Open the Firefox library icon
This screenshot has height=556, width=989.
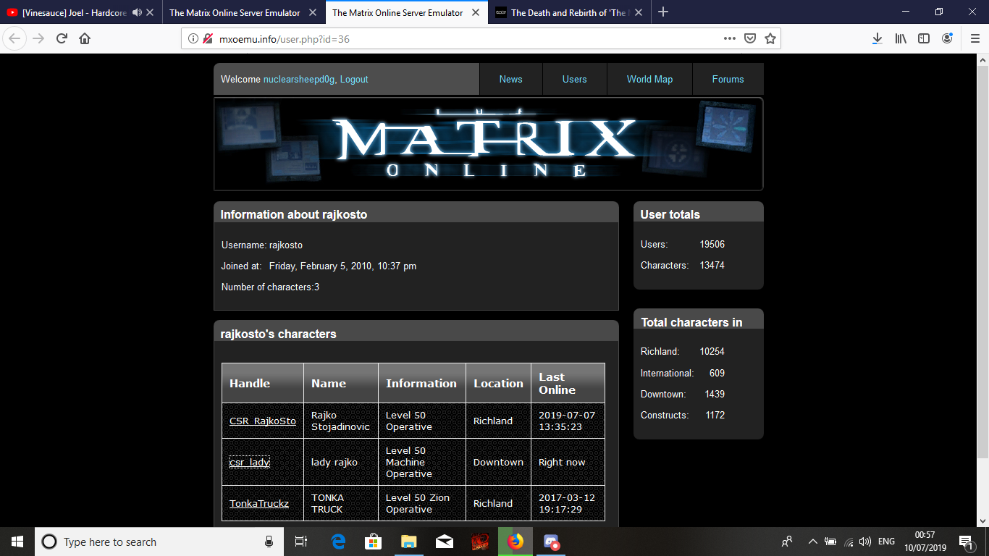click(x=901, y=38)
